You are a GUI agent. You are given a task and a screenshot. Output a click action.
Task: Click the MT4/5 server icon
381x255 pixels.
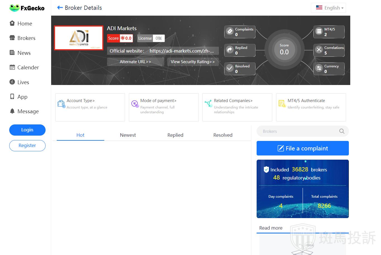coord(319,31)
